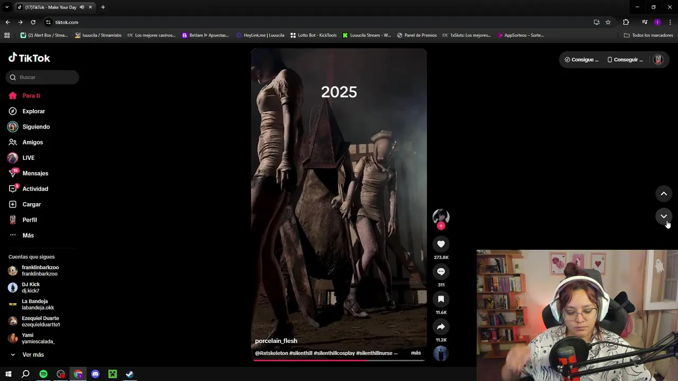
Task: Open Chrome three-dot menu
Action: tap(671, 22)
